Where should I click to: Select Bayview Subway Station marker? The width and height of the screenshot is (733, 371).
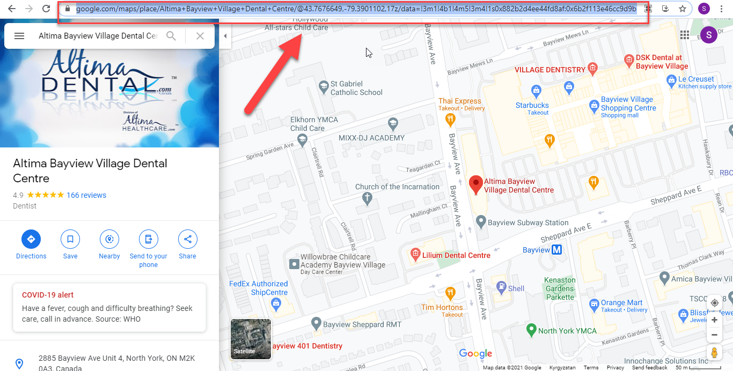point(481,221)
